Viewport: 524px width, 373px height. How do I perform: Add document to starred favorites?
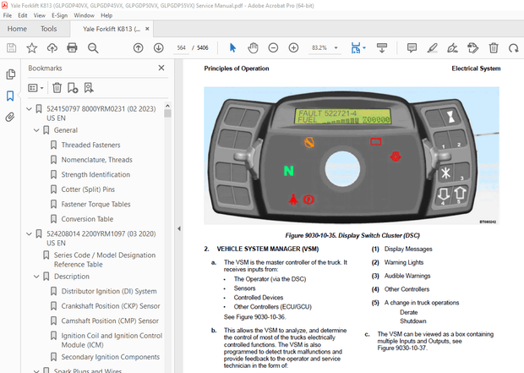32,48
